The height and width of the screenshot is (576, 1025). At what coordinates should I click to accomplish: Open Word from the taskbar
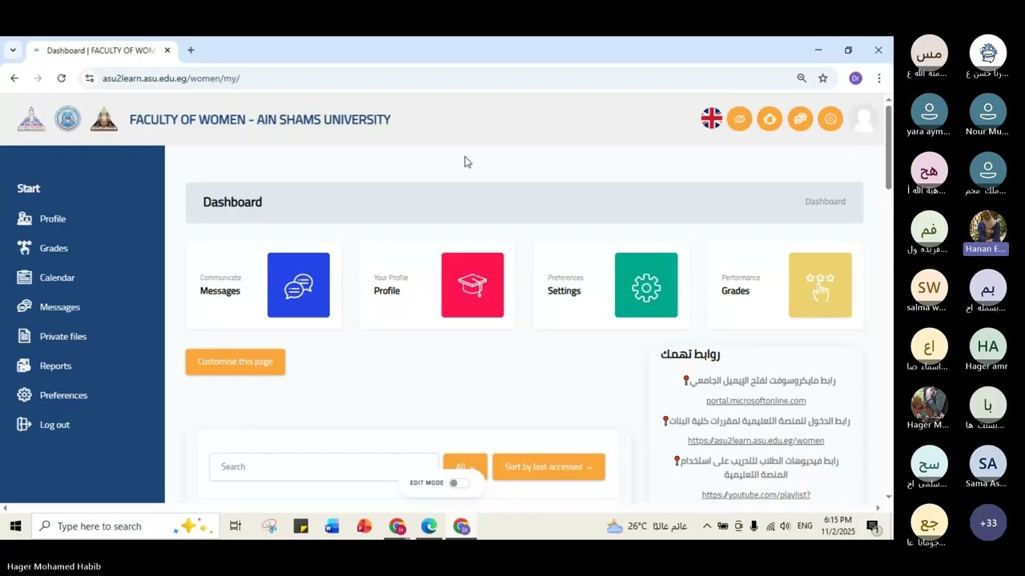[332, 526]
